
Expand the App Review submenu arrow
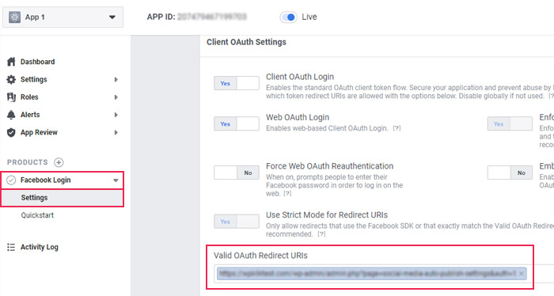[116, 132]
